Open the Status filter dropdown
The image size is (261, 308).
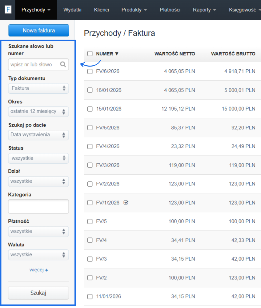[x=38, y=158]
